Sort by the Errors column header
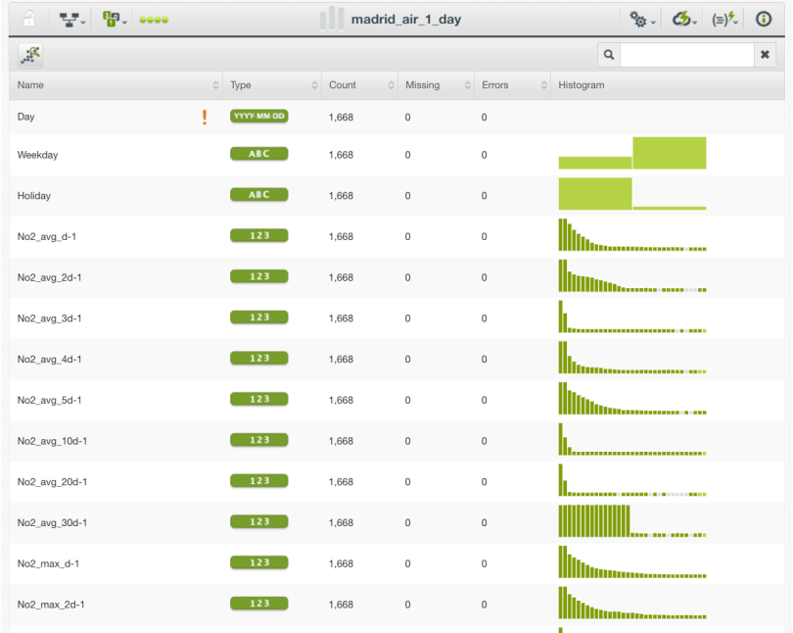The height and width of the screenshot is (633, 793). click(510, 85)
